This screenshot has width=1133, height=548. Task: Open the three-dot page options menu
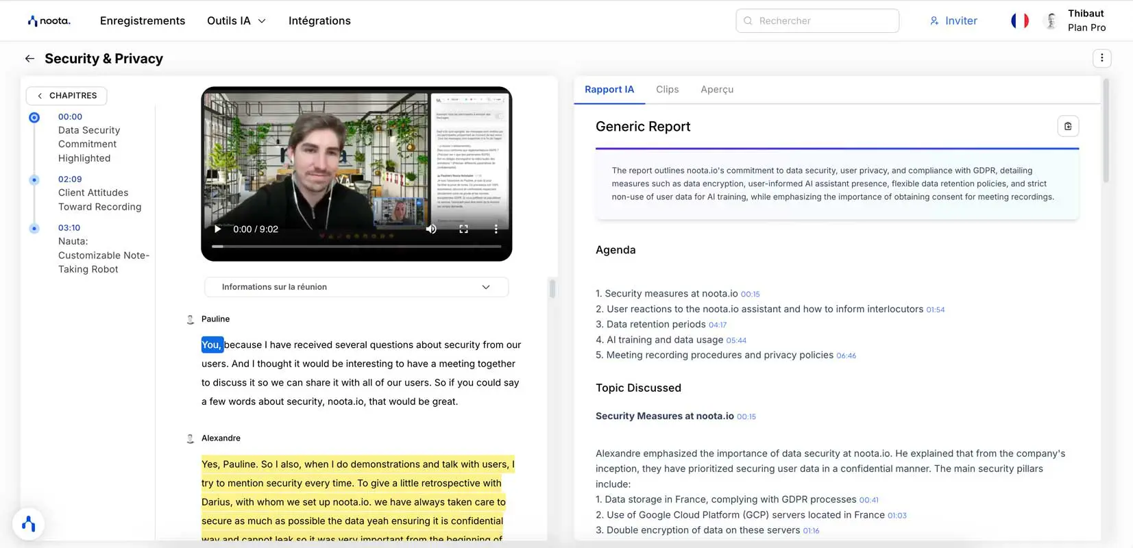coord(1101,58)
